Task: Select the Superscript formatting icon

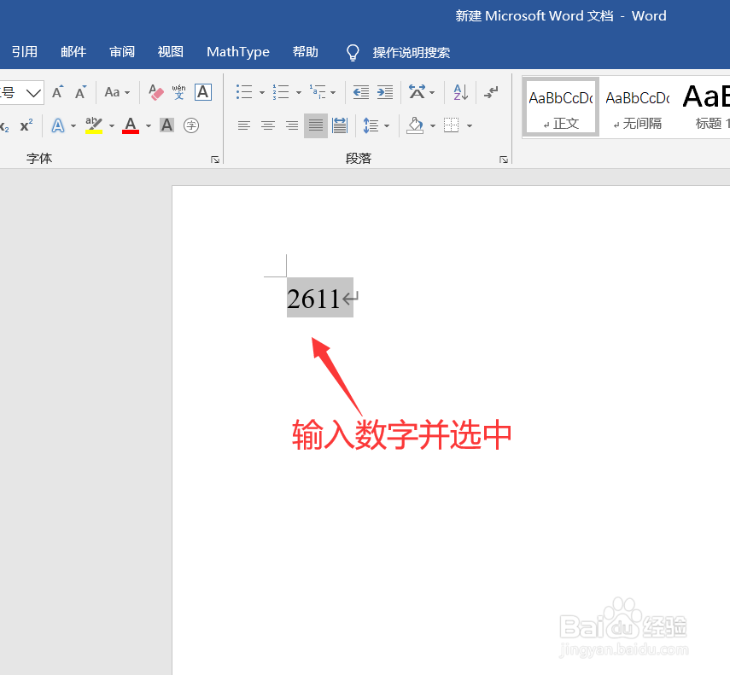Action: pyautogui.click(x=26, y=125)
